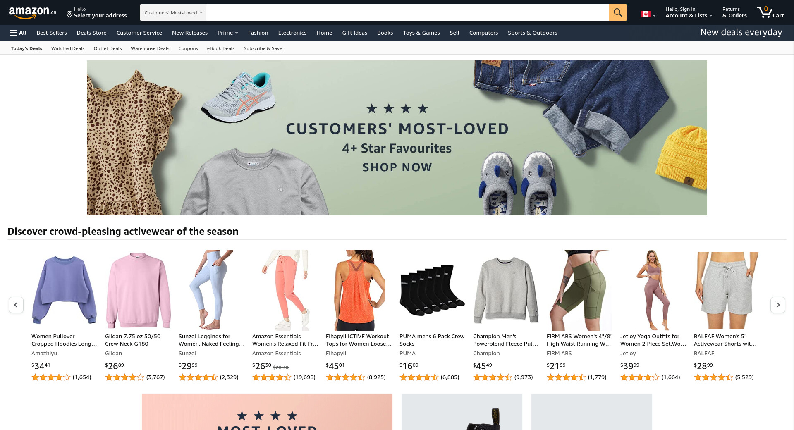The image size is (794, 430).
Task: Open Best Sellers in navigation bar
Action: (52, 33)
